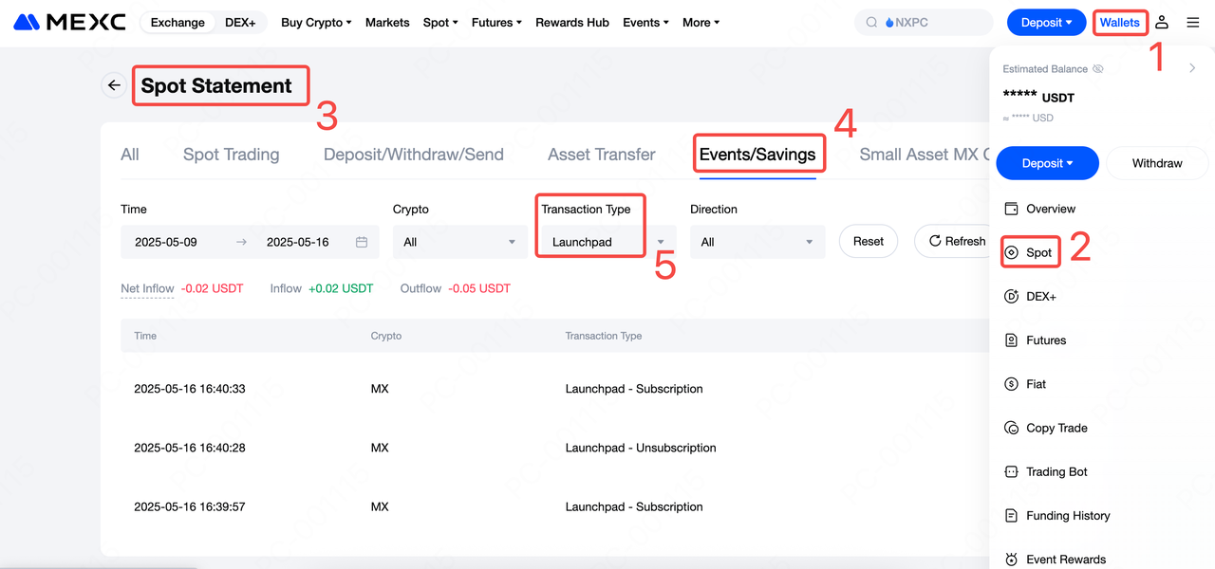This screenshot has width=1215, height=569.
Task: Open the More dropdown menu
Action: [701, 22]
